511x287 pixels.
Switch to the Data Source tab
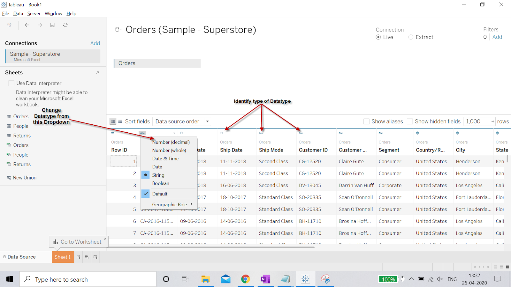click(x=21, y=257)
